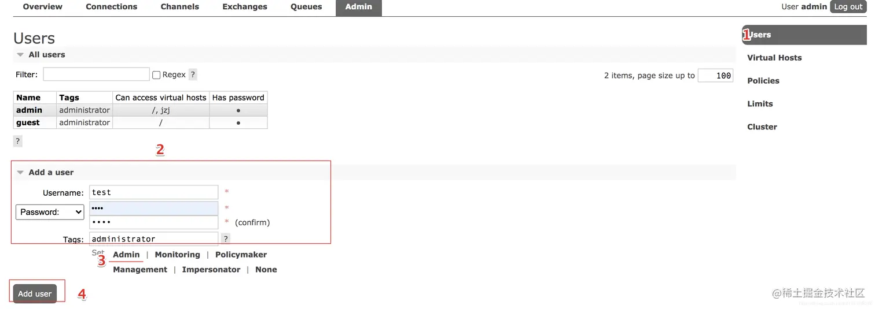Set the Monitoring tag

[177, 255]
